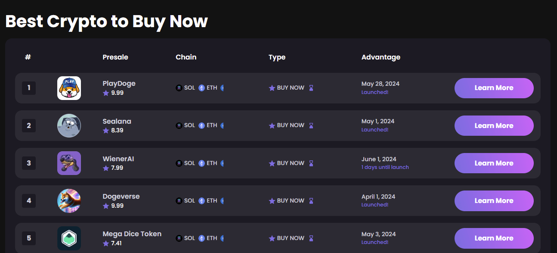Click the 'Best Crypto to Buy Now' heading
This screenshot has width=557, height=253.
pos(107,21)
